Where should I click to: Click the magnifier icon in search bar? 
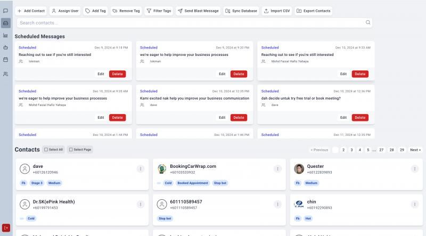point(367,23)
